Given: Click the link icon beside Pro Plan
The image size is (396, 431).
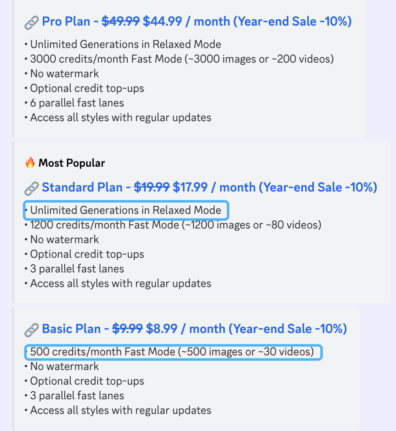Looking at the screenshot, I should coord(31,22).
